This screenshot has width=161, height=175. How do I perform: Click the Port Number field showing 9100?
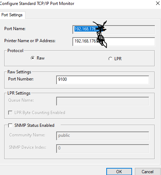103,80
